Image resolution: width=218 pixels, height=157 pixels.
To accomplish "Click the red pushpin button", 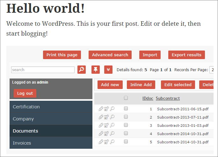I will tap(96, 70).
